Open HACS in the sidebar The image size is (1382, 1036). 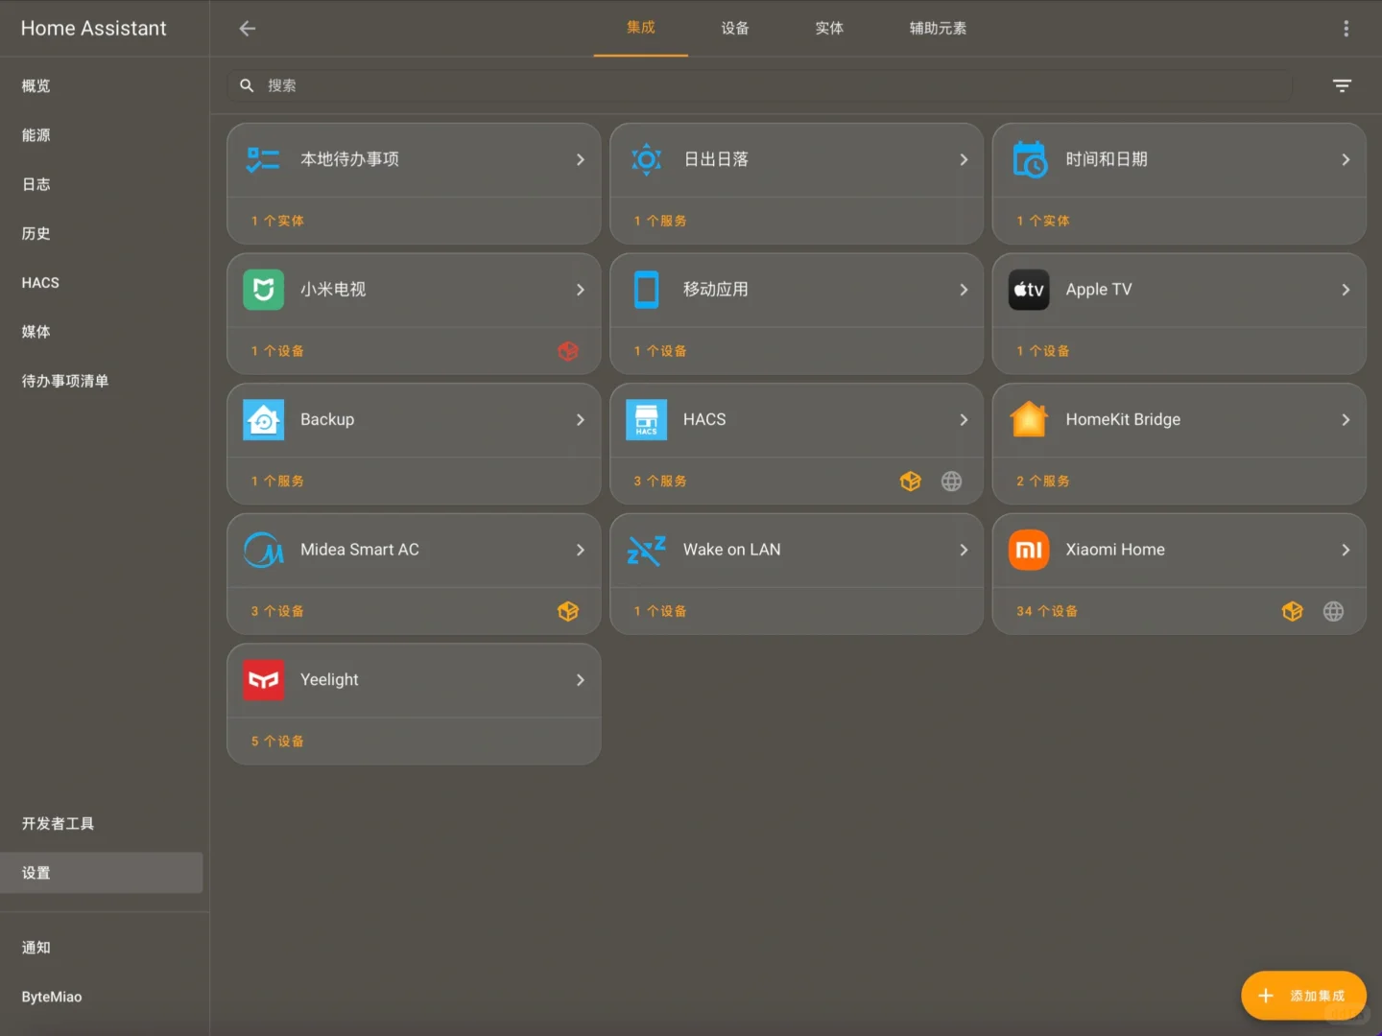[x=102, y=283]
